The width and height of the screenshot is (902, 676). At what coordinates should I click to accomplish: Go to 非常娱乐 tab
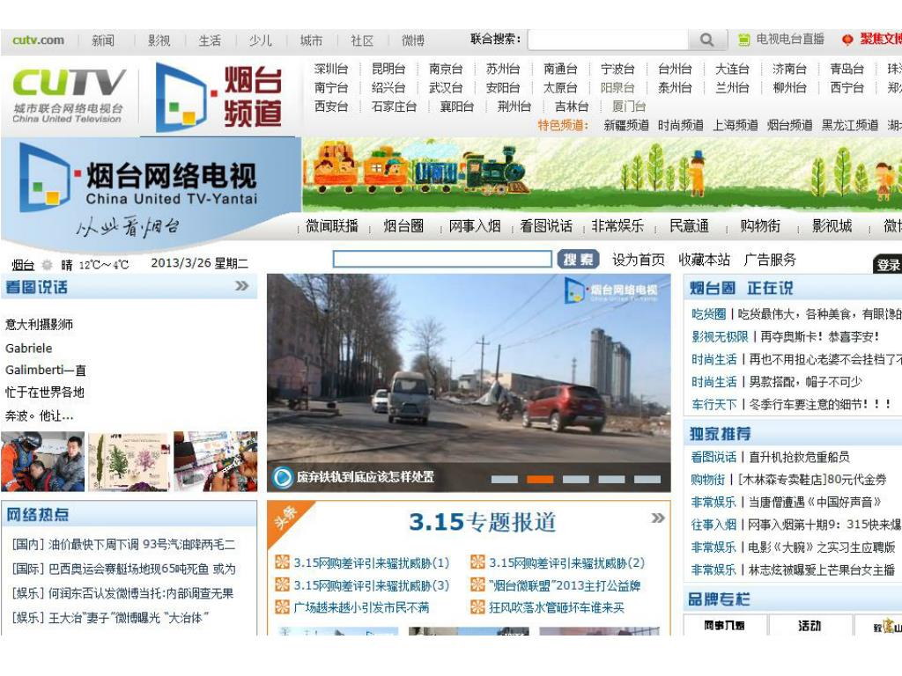pyautogui.click(x=617, y=226)
